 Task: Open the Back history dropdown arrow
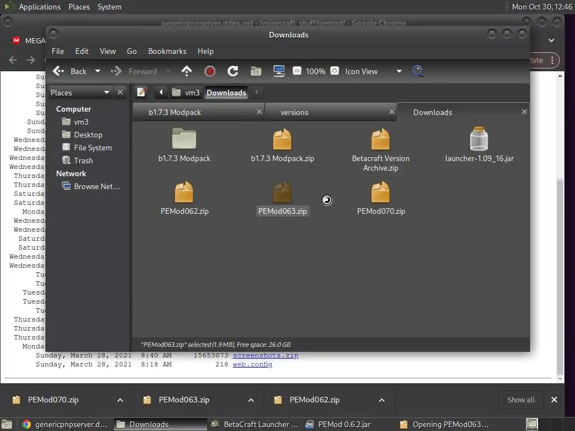[x=98, y=71]
